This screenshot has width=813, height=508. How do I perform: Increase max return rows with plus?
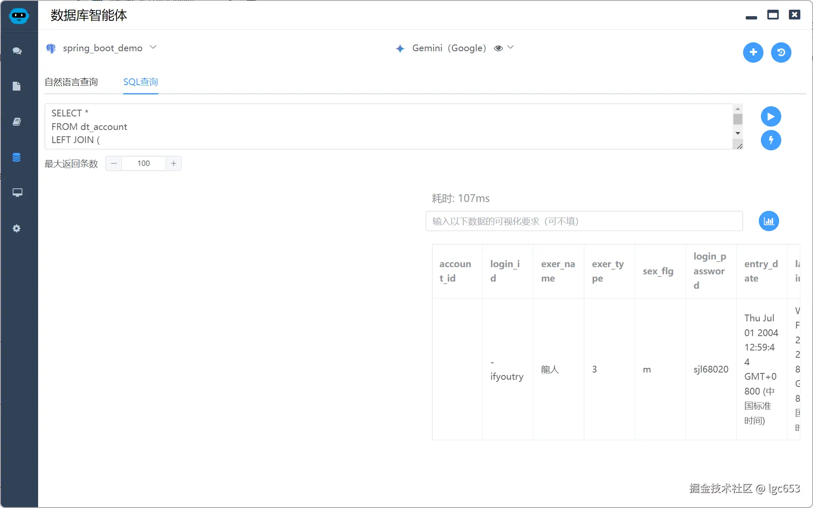pyautogui.click(x=174, y=163)
